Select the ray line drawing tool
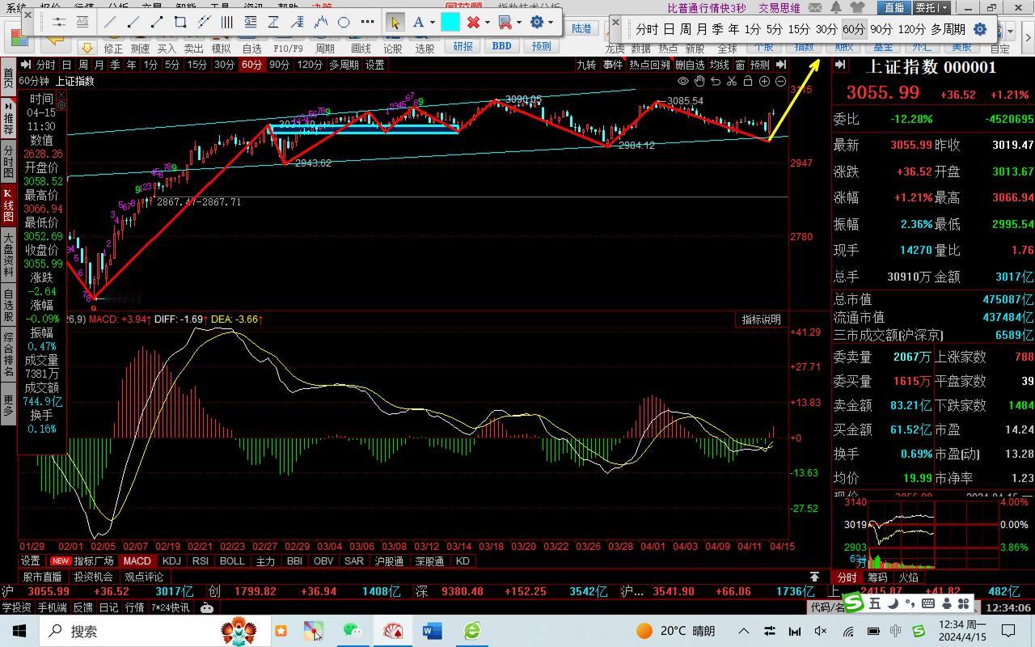This screenshot has height=647, width=1035. [x=133, y=23]
